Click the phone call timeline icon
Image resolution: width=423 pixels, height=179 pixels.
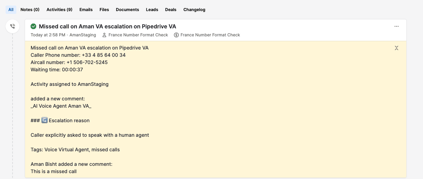pos(13,26)
